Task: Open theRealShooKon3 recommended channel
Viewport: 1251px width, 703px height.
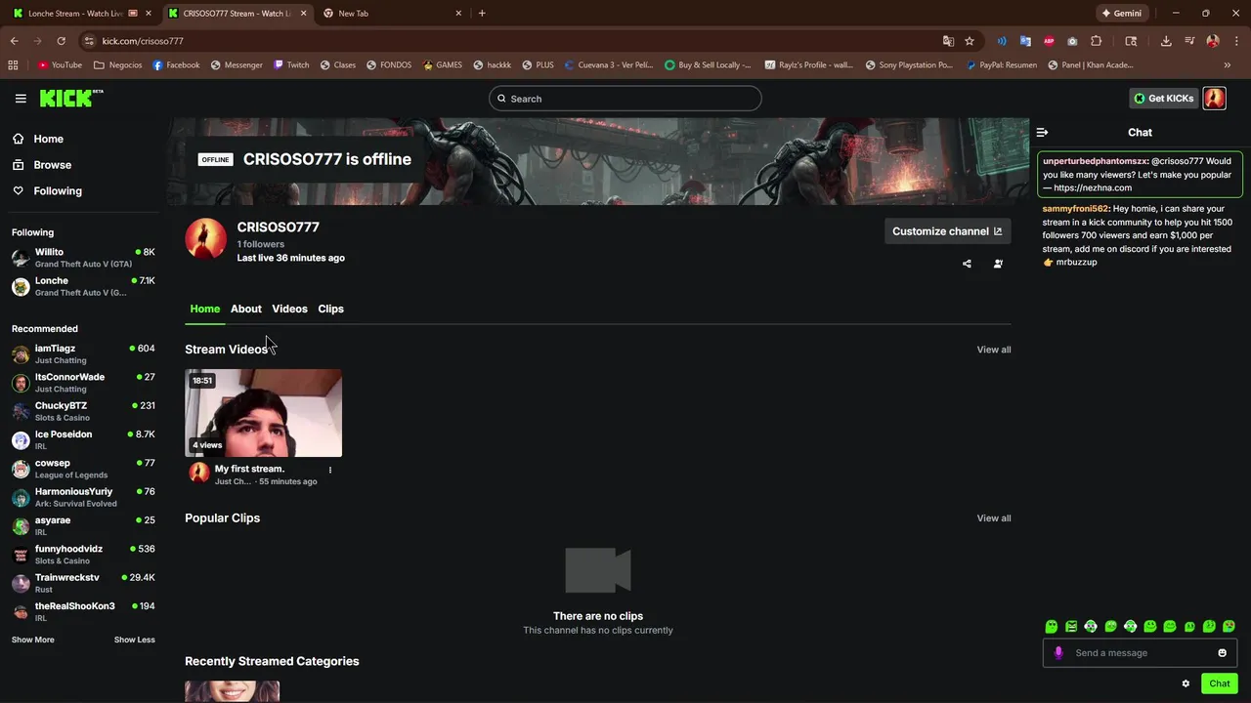Action: [83, 612]
